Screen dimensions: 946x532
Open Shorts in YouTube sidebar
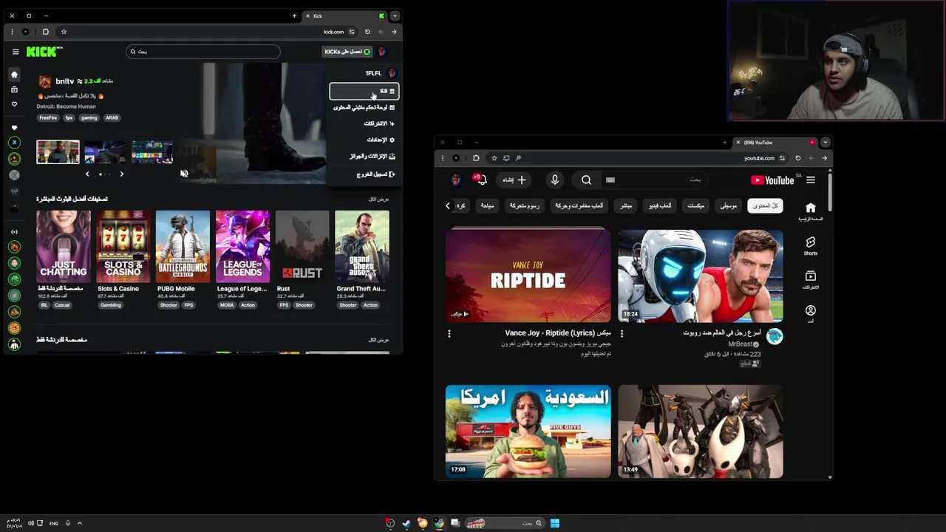point(811,246)
